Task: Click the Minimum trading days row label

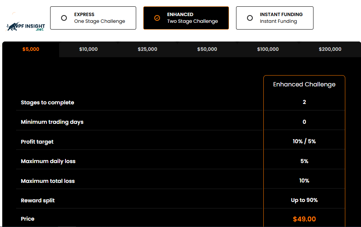Action: 52,122
